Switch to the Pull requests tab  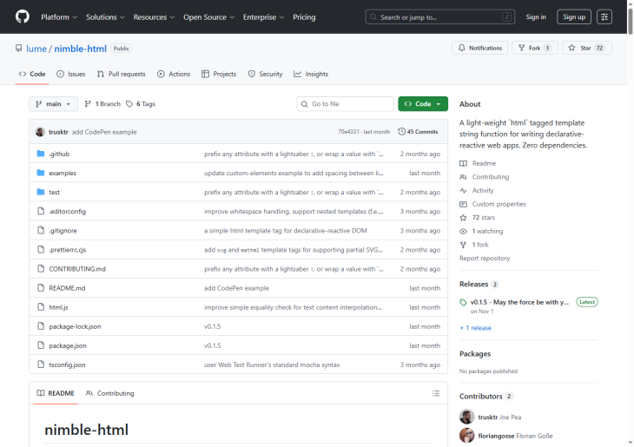[121, 74]
